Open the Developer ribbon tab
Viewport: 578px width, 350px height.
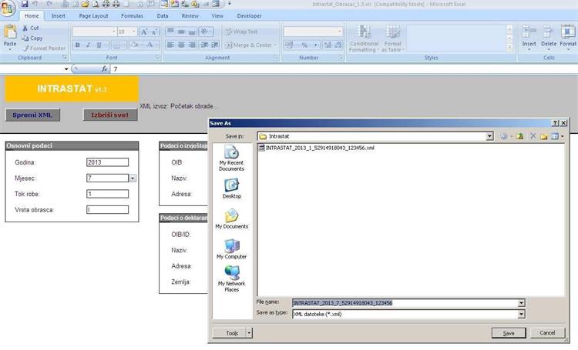[249, 15]
